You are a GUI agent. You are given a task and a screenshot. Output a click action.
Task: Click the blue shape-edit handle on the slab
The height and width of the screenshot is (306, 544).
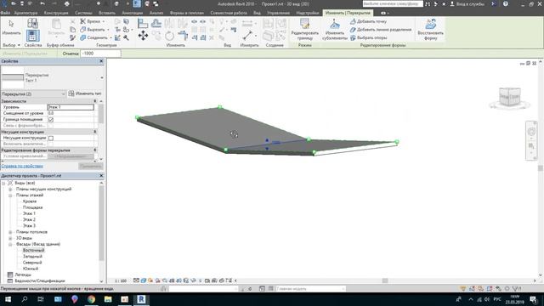(x=267, y=144)
